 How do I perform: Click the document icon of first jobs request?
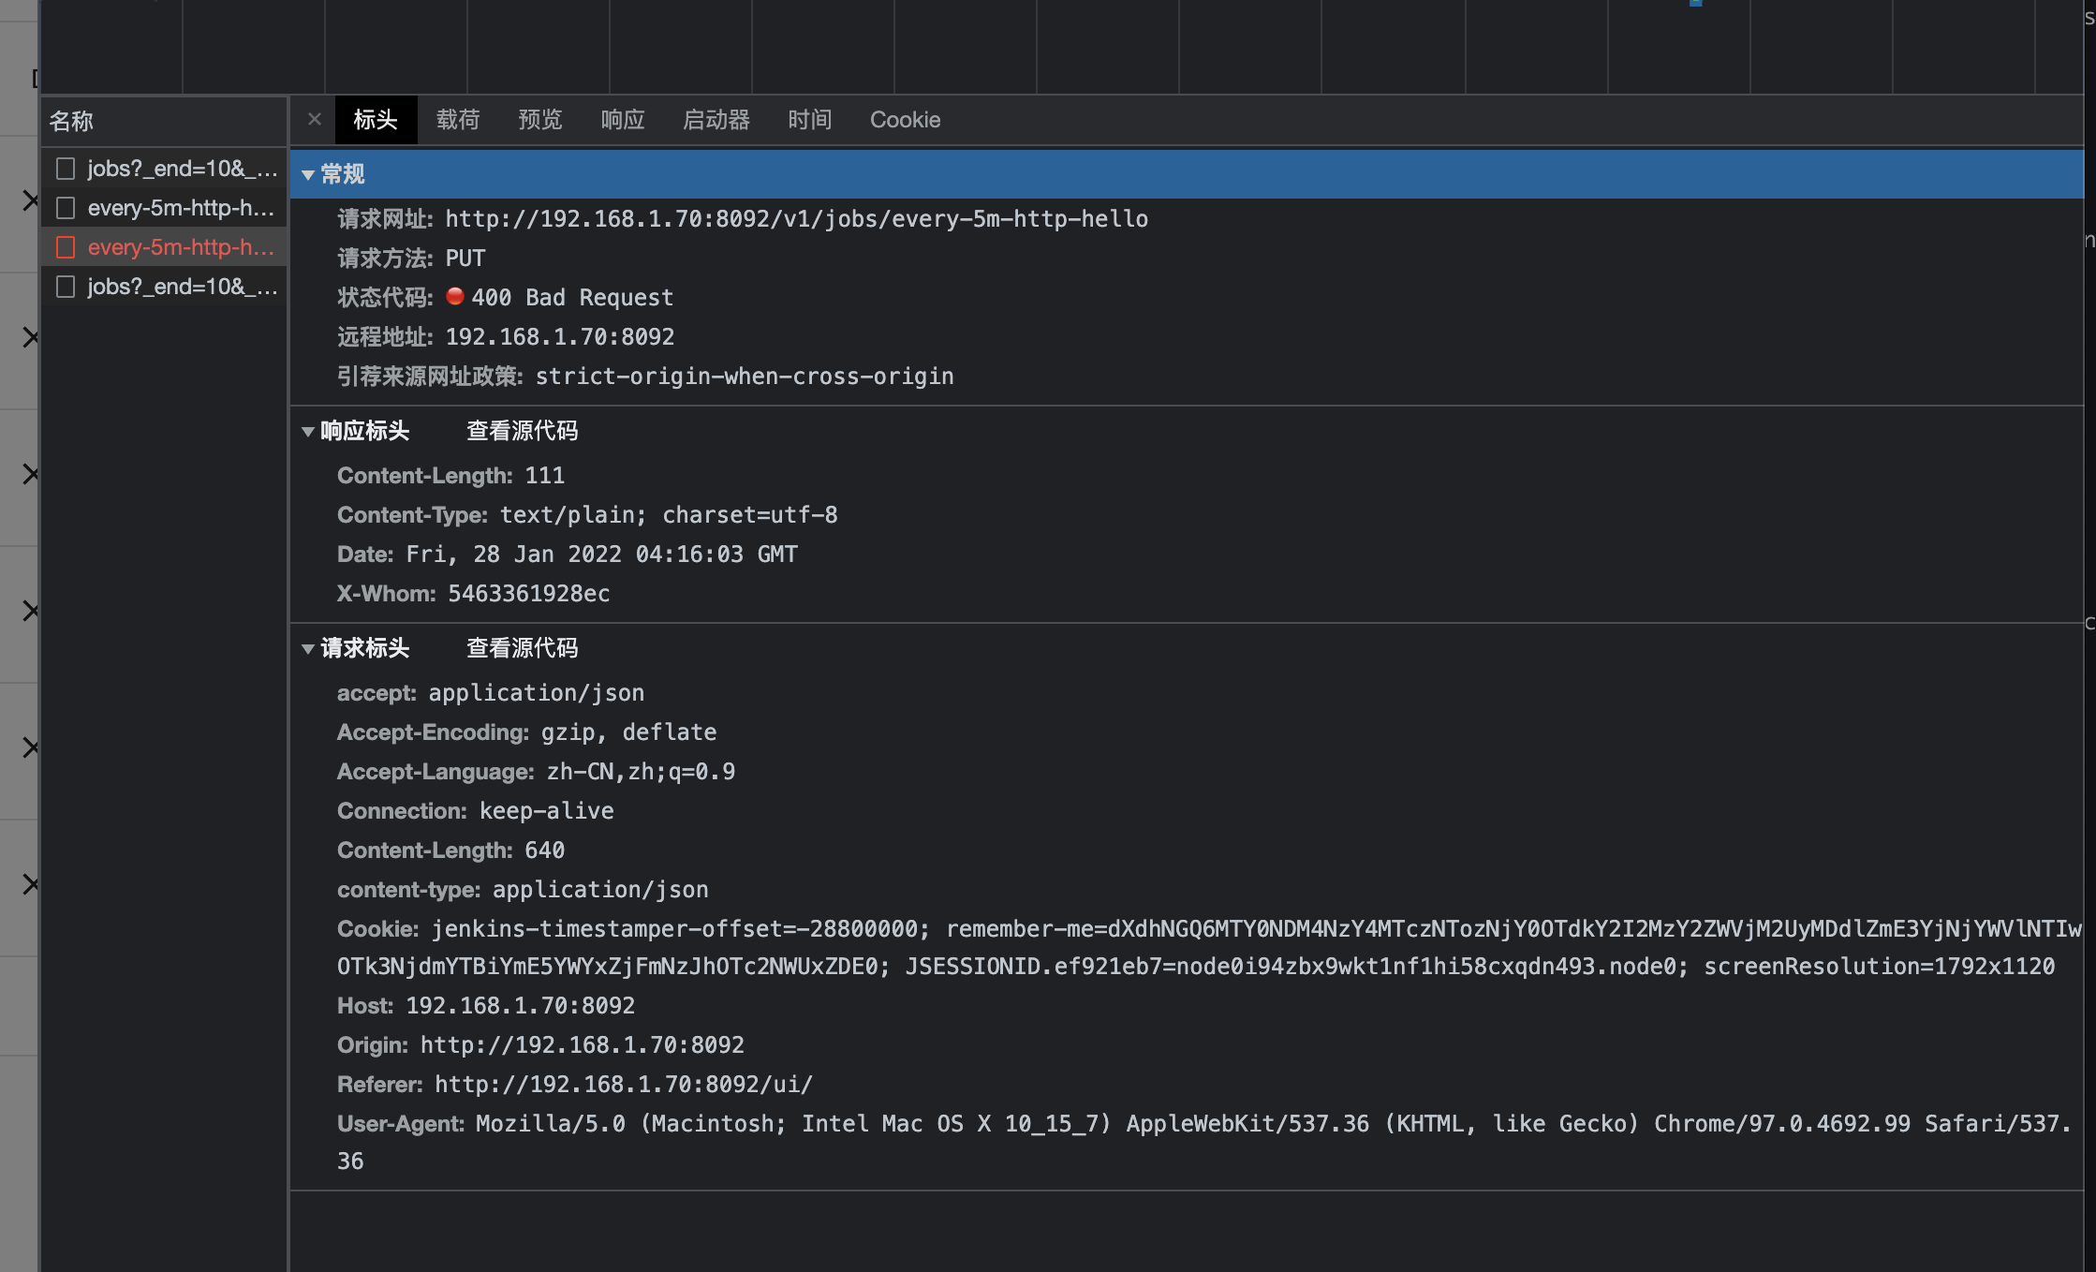66,169
